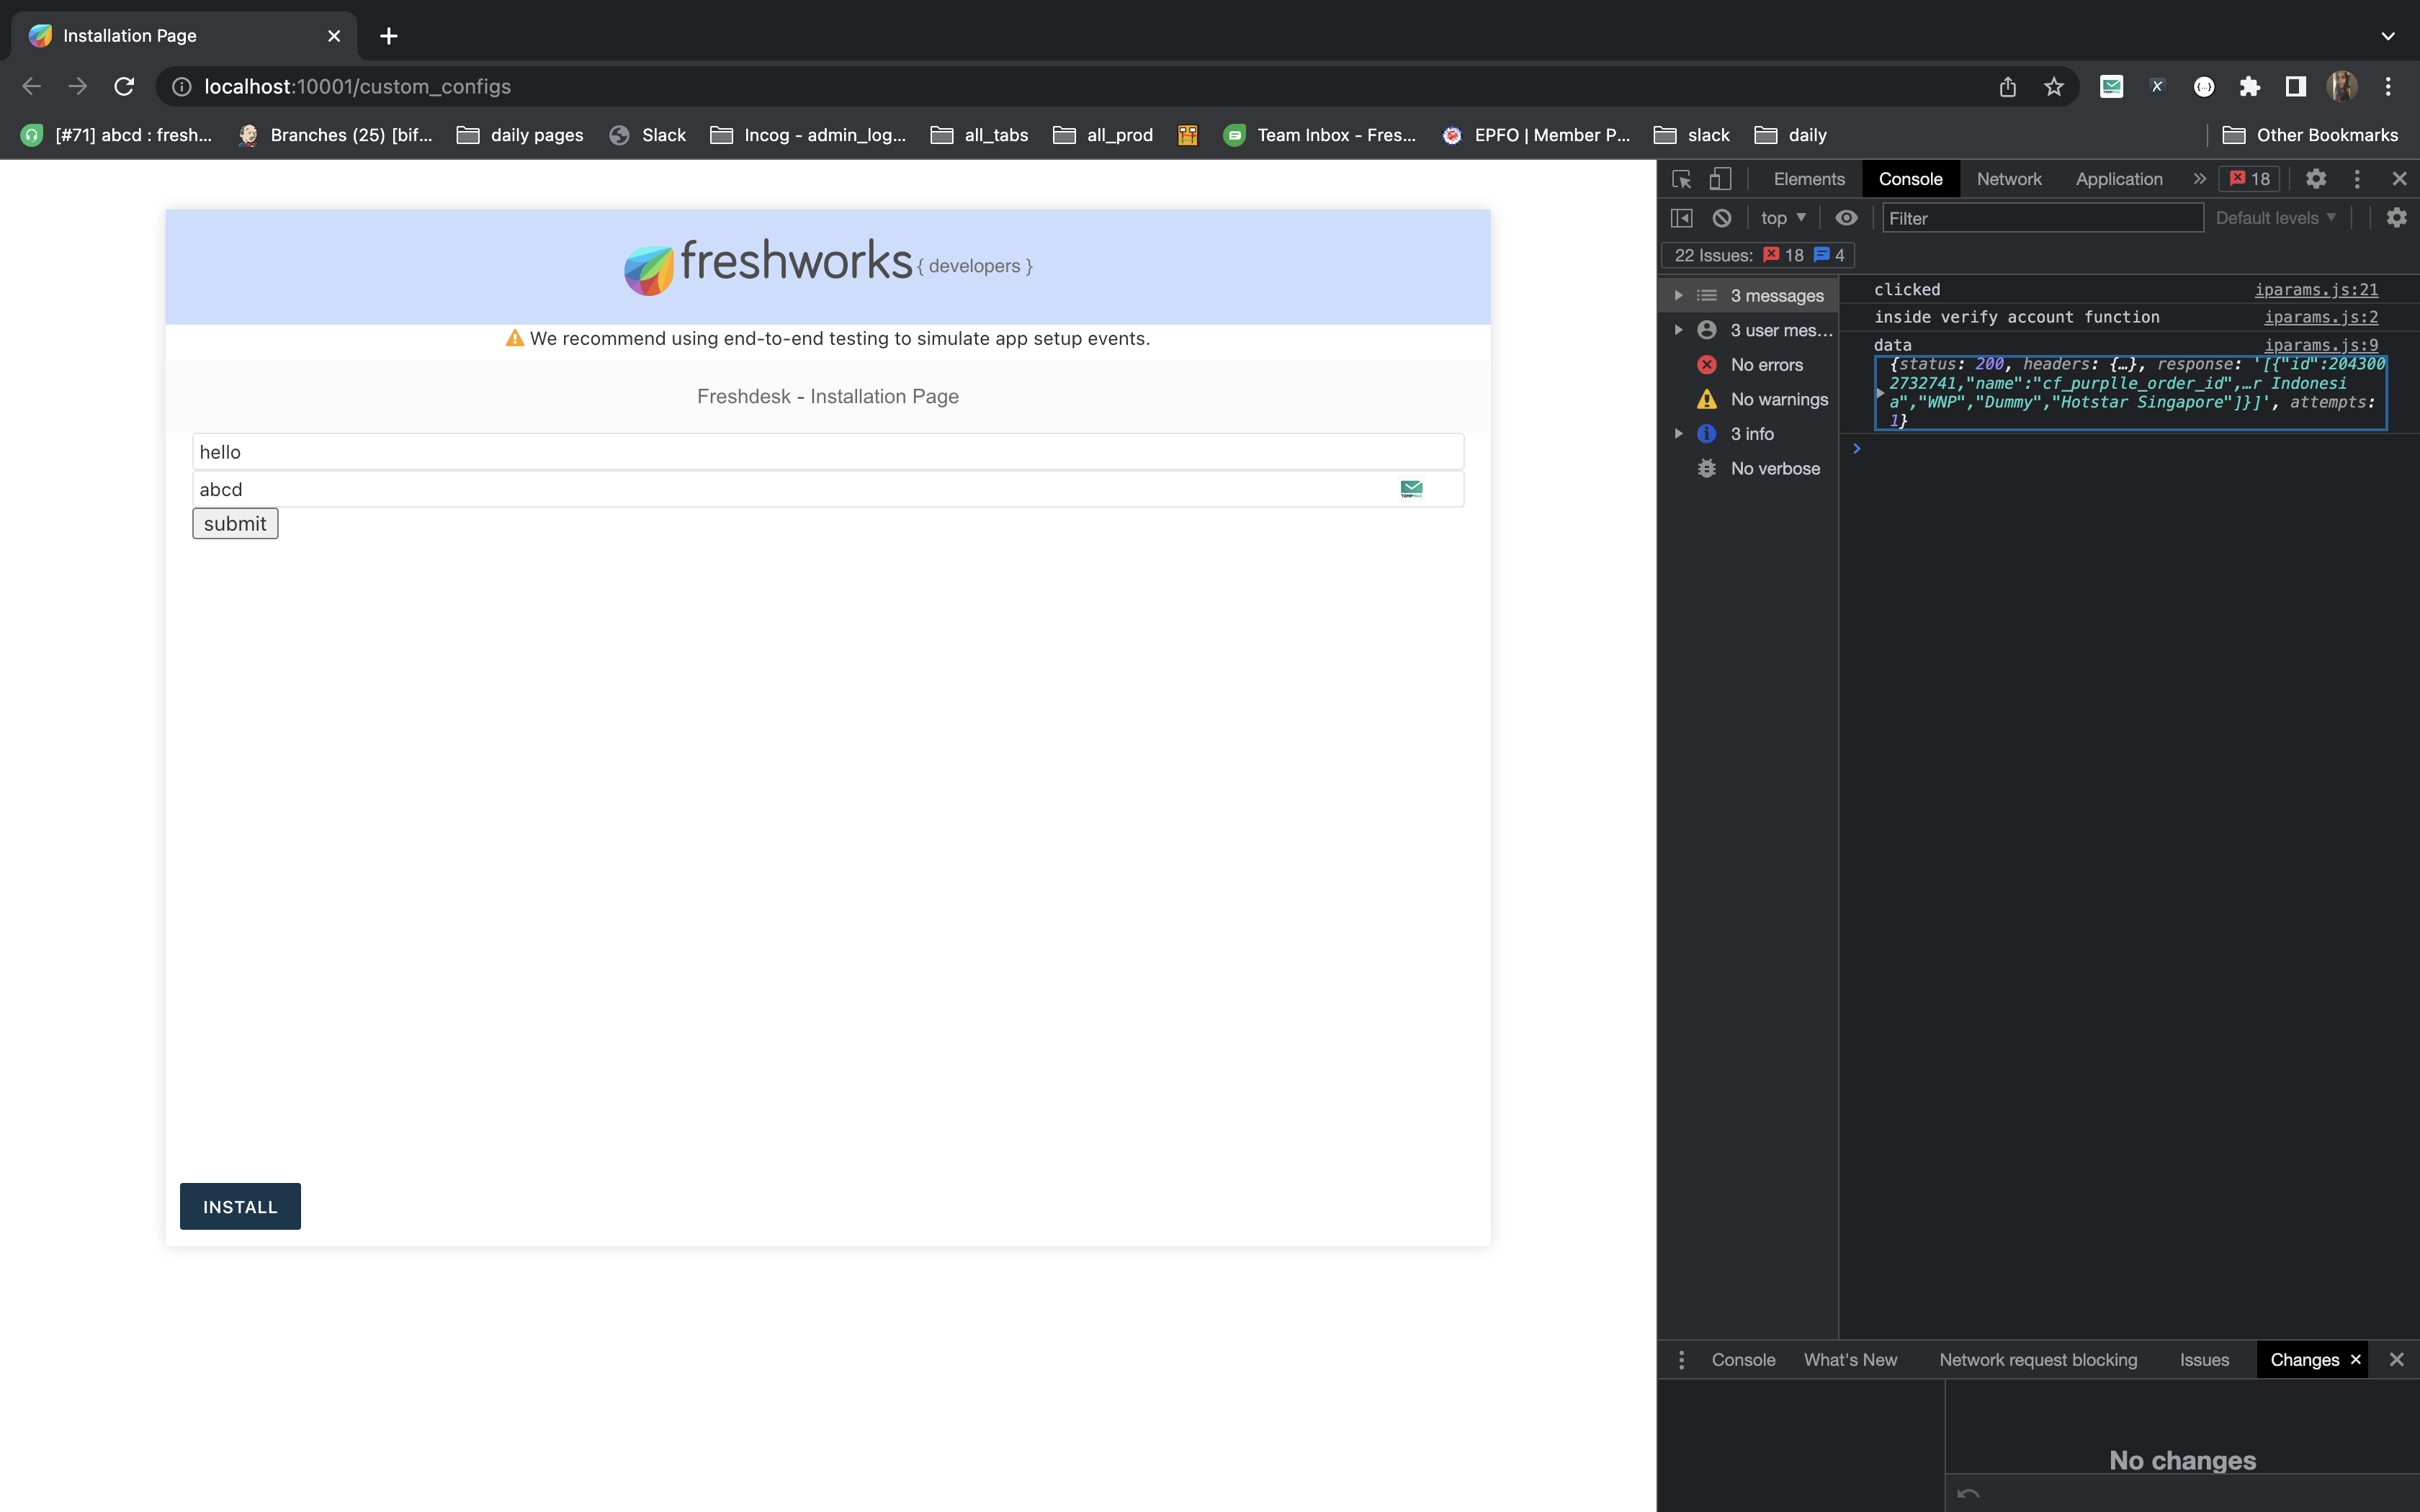Open Chrome three-dot menu
Screen dimensions: 2420x1512
(x=2388, y=87)
